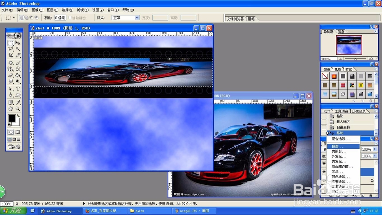
Task: Choose 斜面和浮雕 from layer style menu
Action: pos(343,166)
